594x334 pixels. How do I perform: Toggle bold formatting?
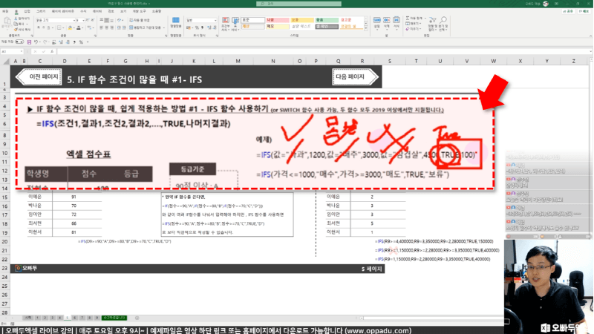[39, 27]
